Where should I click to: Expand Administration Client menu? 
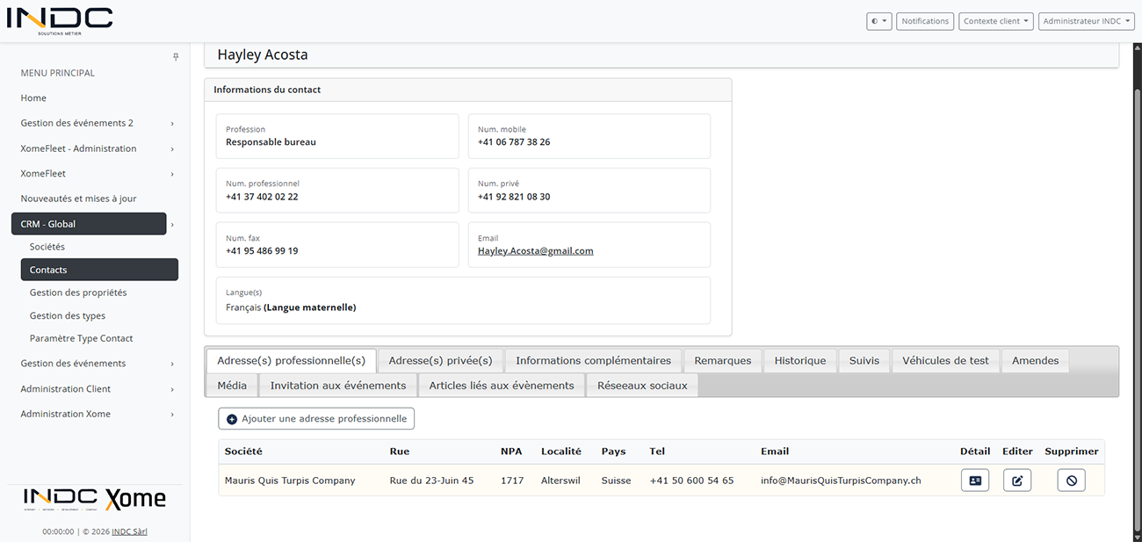pos(95,388)
